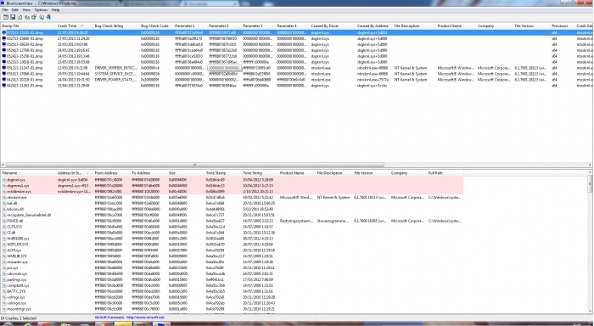
Task: Click the file icon next to kdcom.dll
Action: (x=4, y=209)
